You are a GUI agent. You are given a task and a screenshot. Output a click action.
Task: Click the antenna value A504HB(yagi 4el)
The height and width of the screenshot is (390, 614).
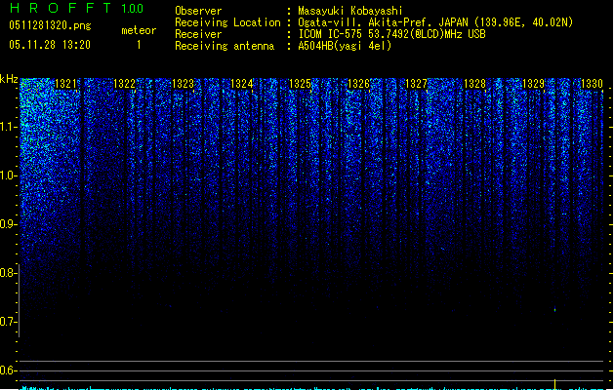coord(345,46)
